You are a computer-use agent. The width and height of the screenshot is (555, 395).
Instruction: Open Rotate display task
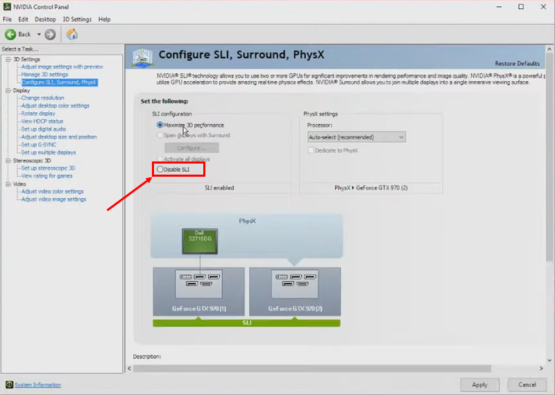click(x=38, y=114)
